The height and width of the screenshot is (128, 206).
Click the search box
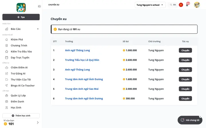click(x=173, y=5)
